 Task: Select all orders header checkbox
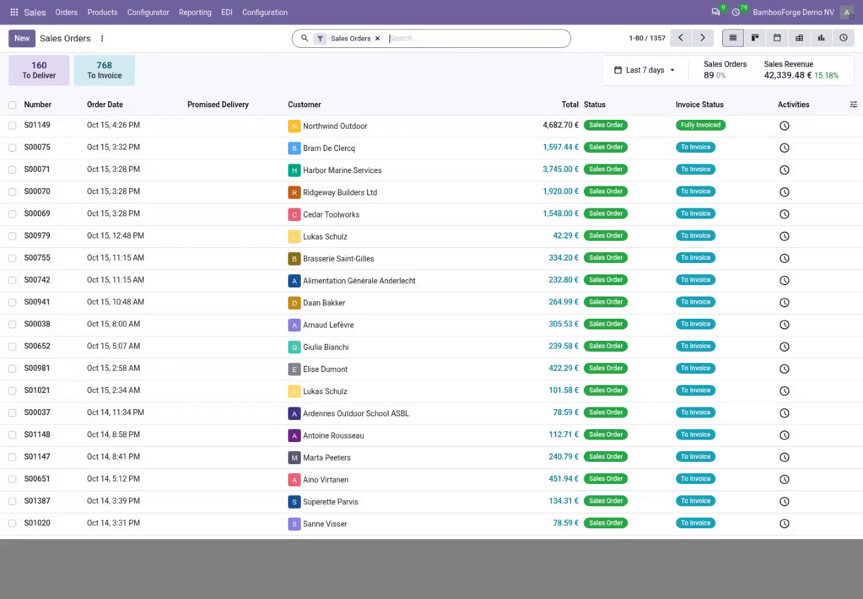pos(13,105)
